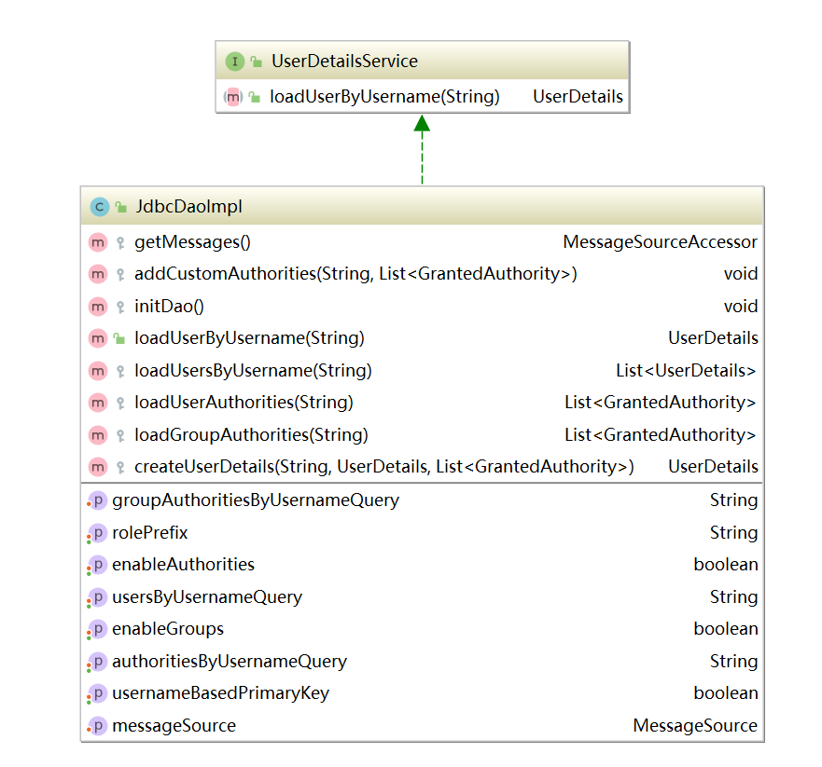Click the interface icon beside UserDetailsService
The width and height of the screenshot is (822, 767).
[x=232, y=61]
